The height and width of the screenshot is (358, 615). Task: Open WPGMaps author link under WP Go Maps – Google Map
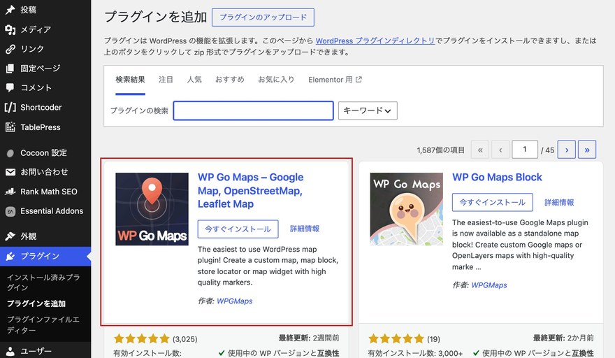[235, 301]
